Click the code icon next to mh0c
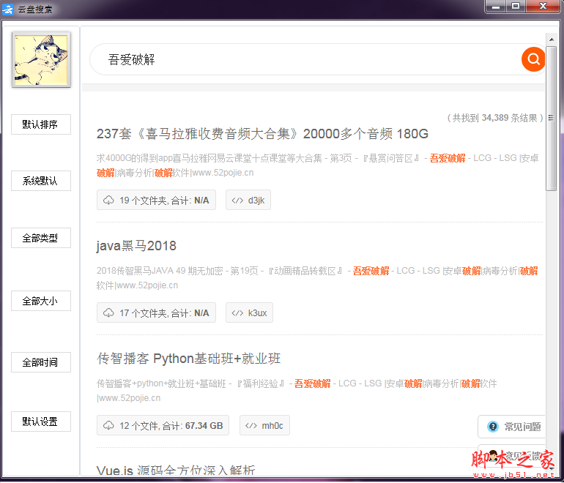 tap(251, 426)
